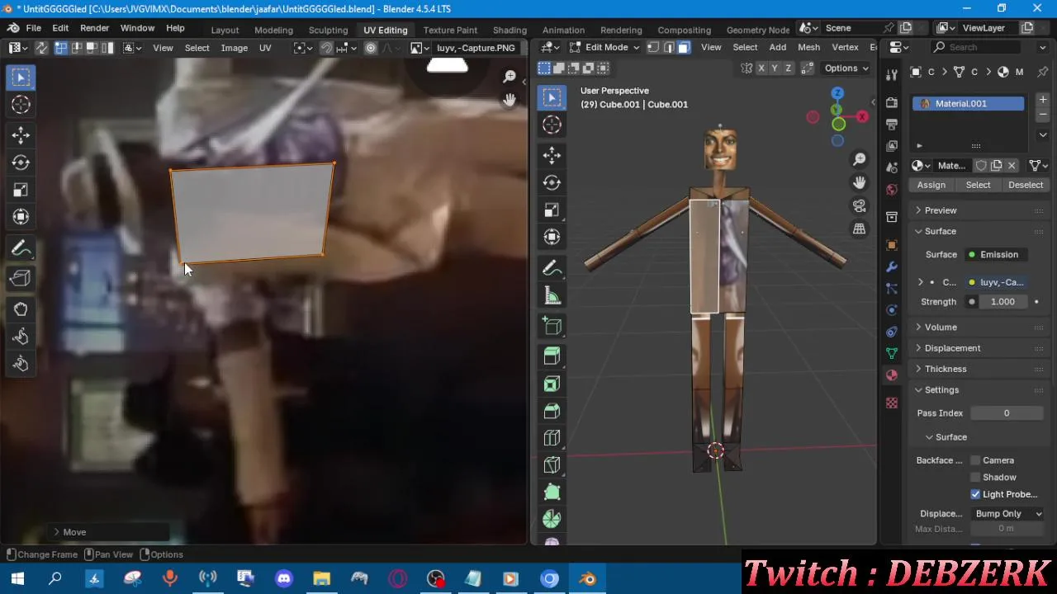Switch to the Shading workspace tab
This screenshot has height=594, width=1057.
[x=510, y=30]
